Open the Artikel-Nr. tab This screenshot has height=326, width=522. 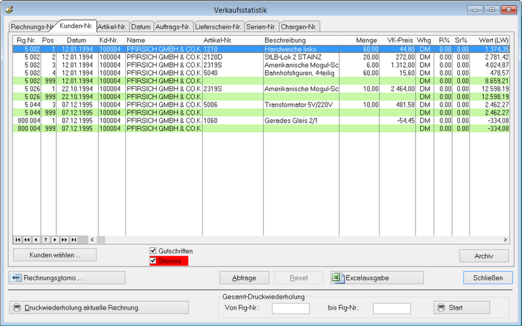tap(112, 27)
